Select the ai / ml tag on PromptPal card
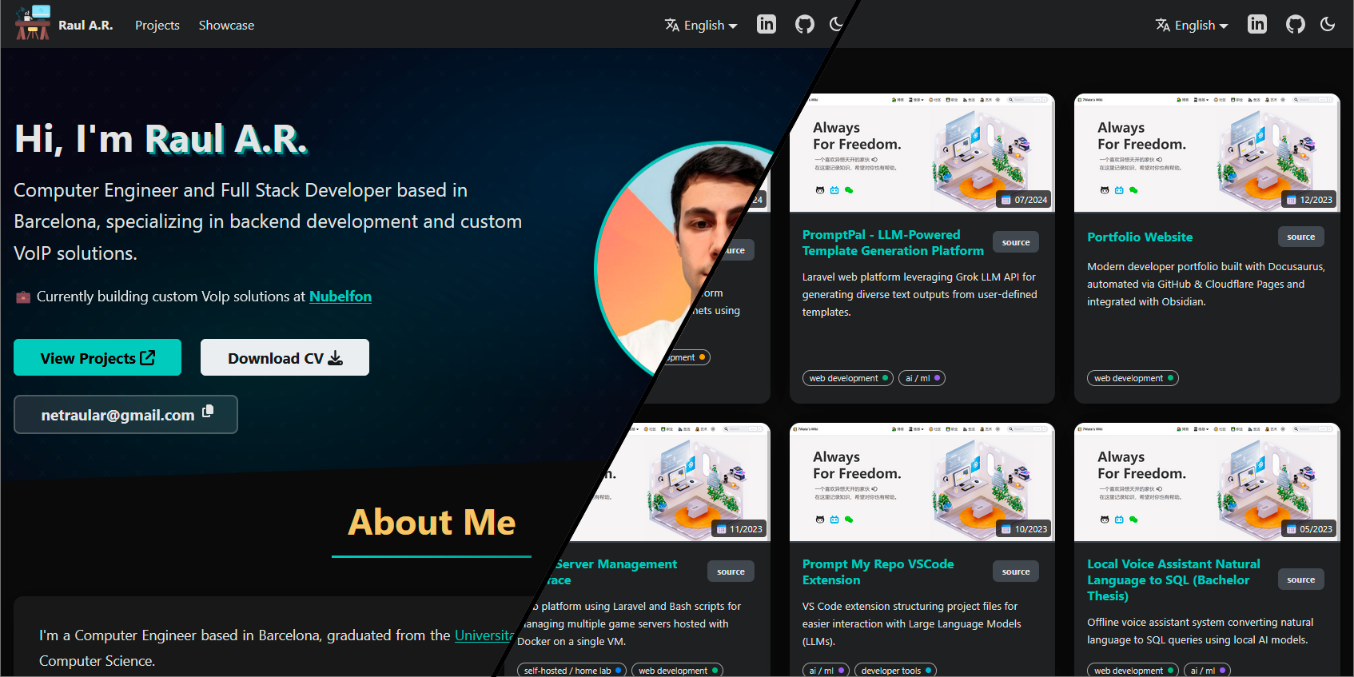Viewport: 1354px width, 677px height. [x=922, y=378]
